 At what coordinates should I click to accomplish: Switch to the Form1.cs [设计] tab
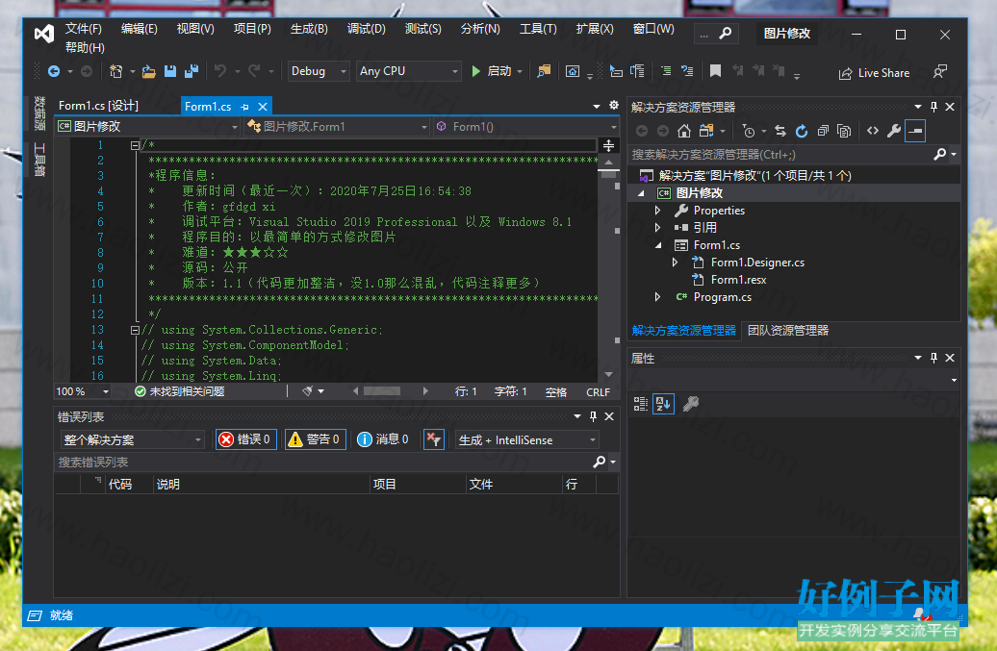tap(98, 106)
